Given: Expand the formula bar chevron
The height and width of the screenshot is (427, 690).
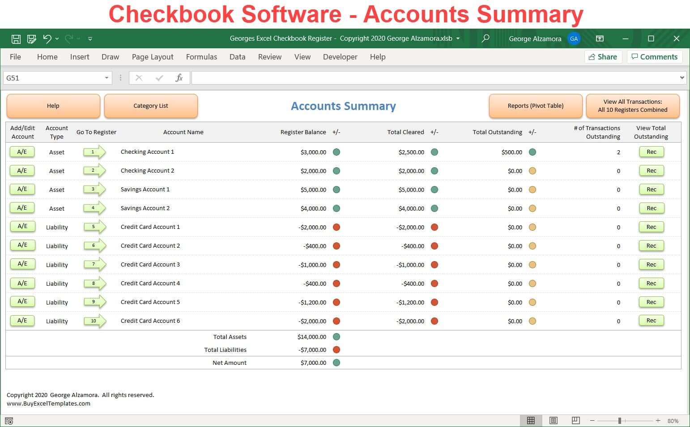Looking at the screenshot, I should tap(682, 77).
